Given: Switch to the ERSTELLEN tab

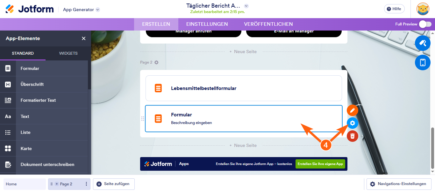Looking at the screenshot, I should pos(156,24).
